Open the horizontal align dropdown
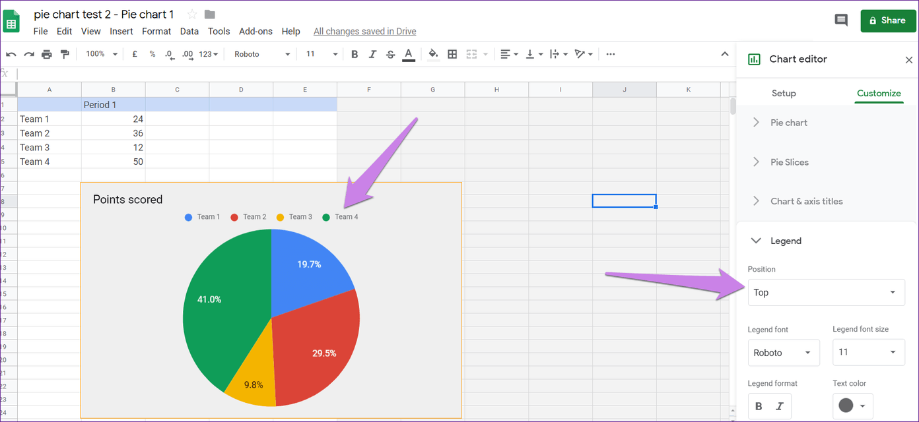 tap(509, 54)
